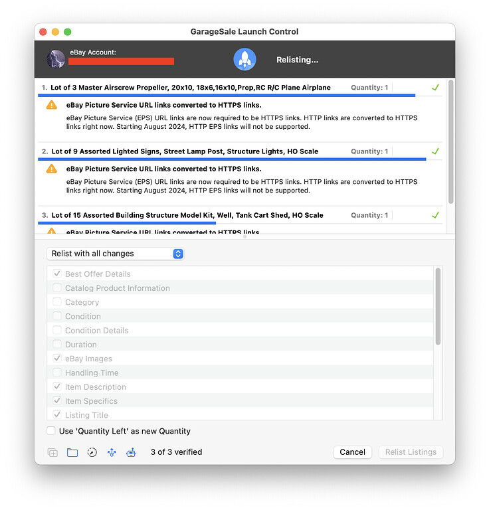Open the Relist with all changes dropdown
Image resolution: width=489 pixels, height=510 pixels.
click(115, 254)
